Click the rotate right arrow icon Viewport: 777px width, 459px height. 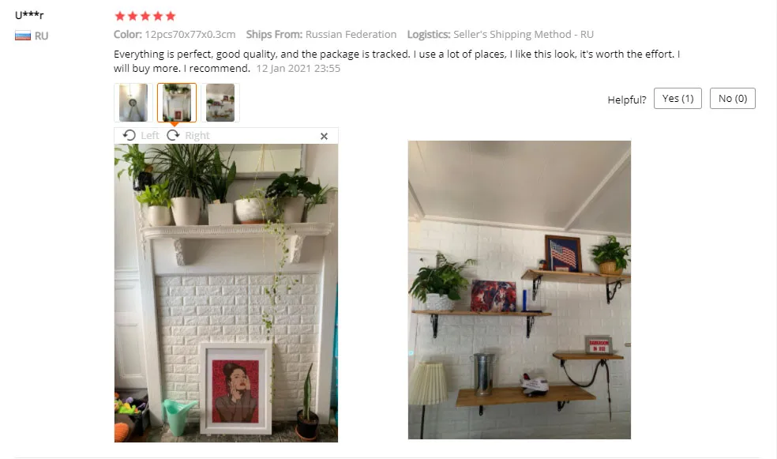(173, 135)
